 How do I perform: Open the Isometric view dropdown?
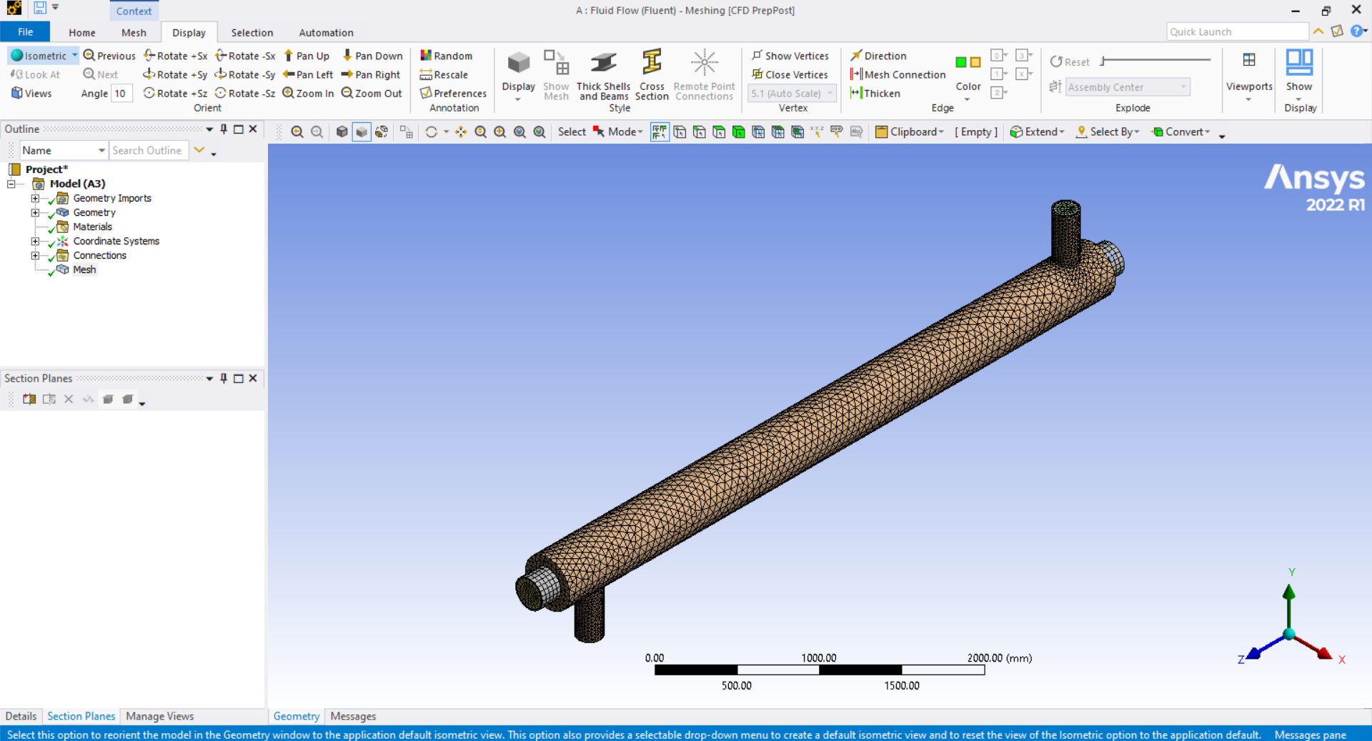74,55
